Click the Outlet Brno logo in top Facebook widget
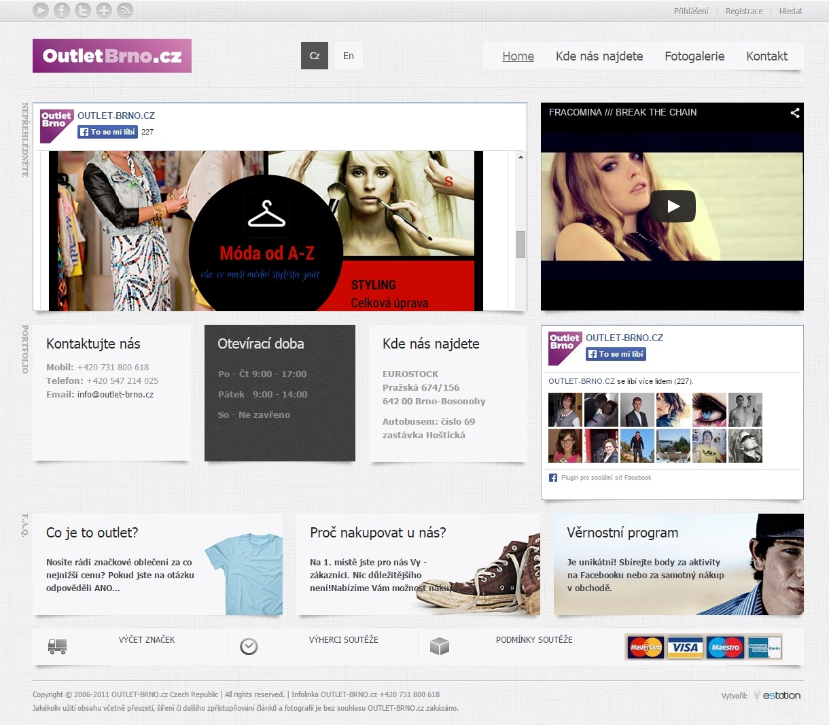Screen dimensions: 829x725 pyautogui.click(x=56, y=126)
